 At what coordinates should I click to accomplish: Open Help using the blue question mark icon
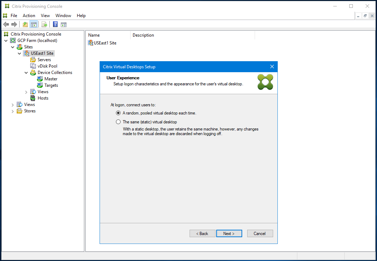click(55, 24)
